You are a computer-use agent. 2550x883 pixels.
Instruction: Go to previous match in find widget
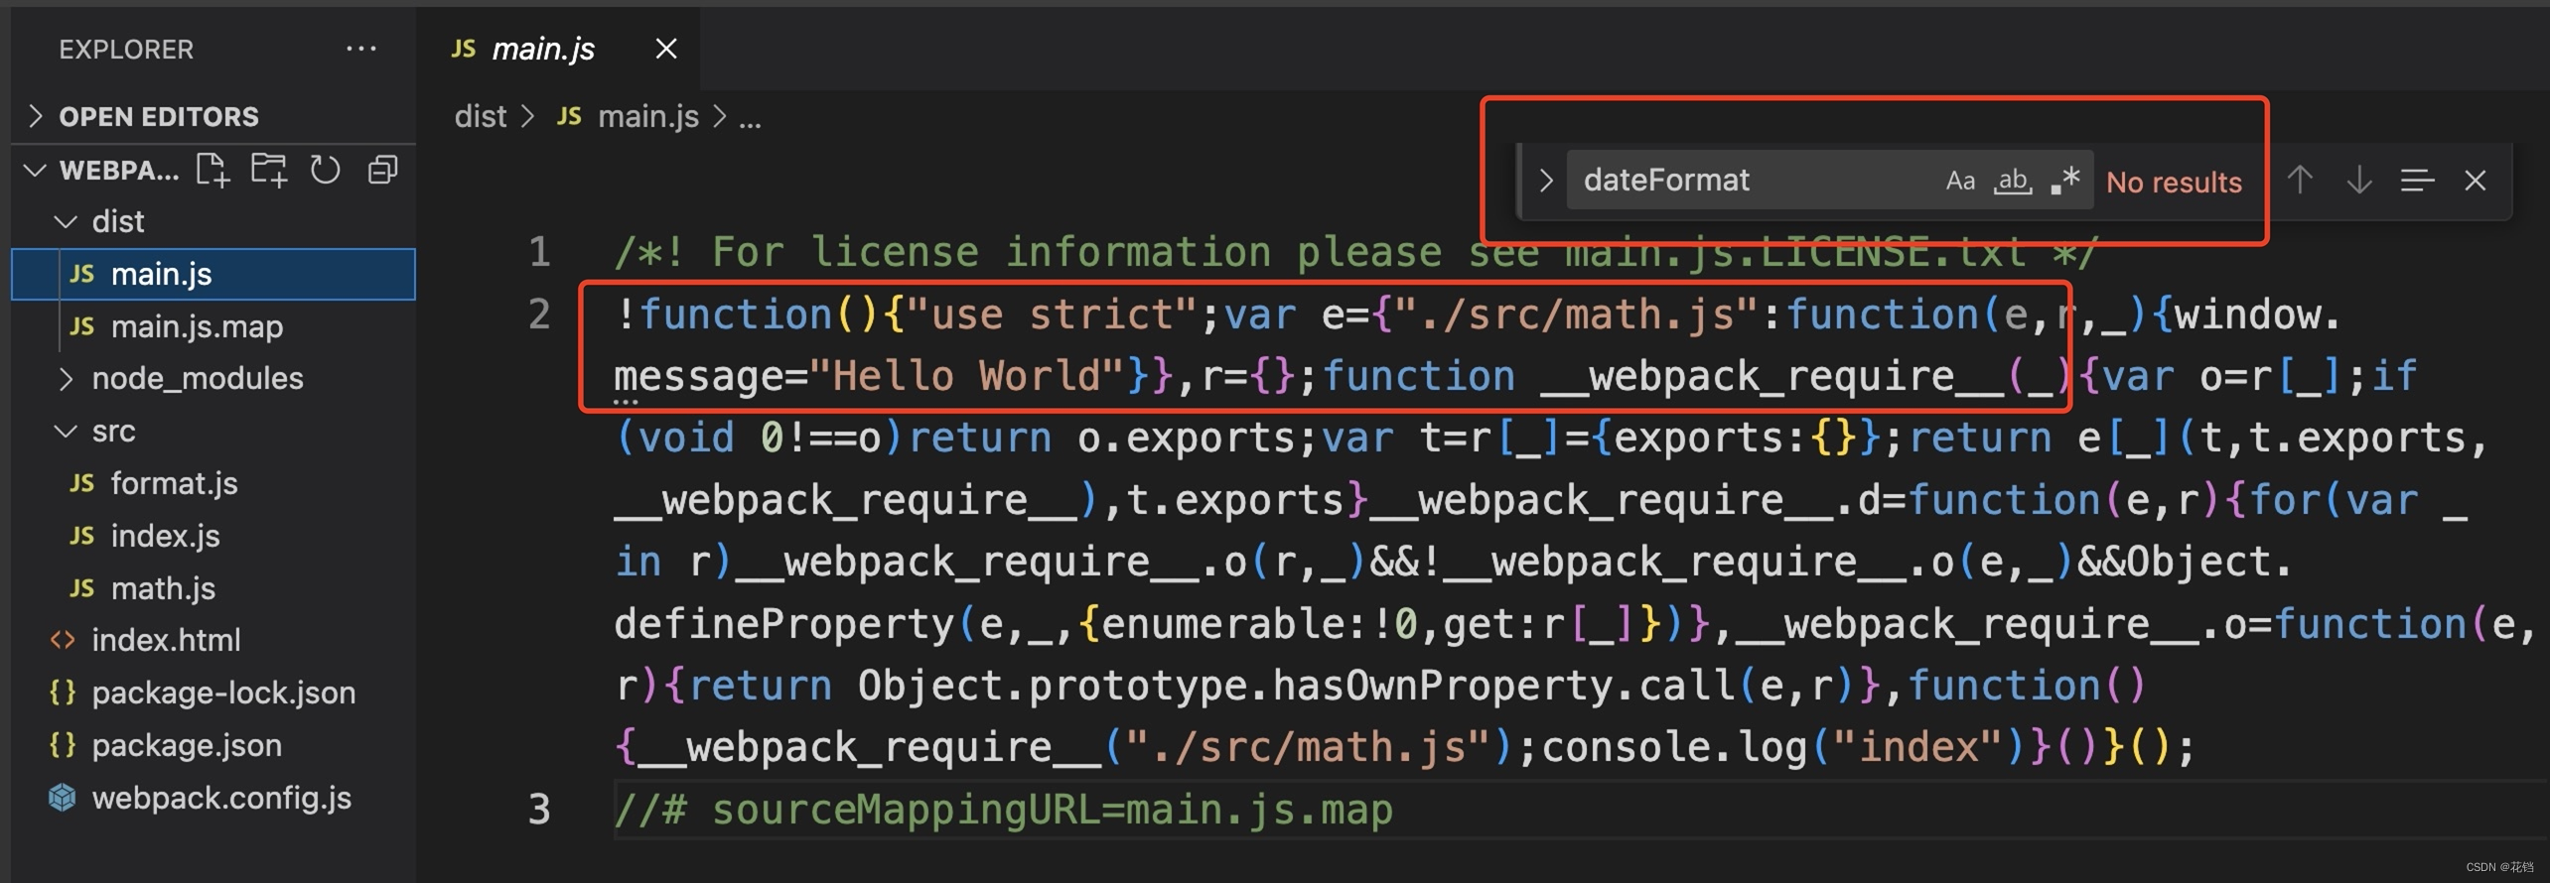[x=2300, y=181]
